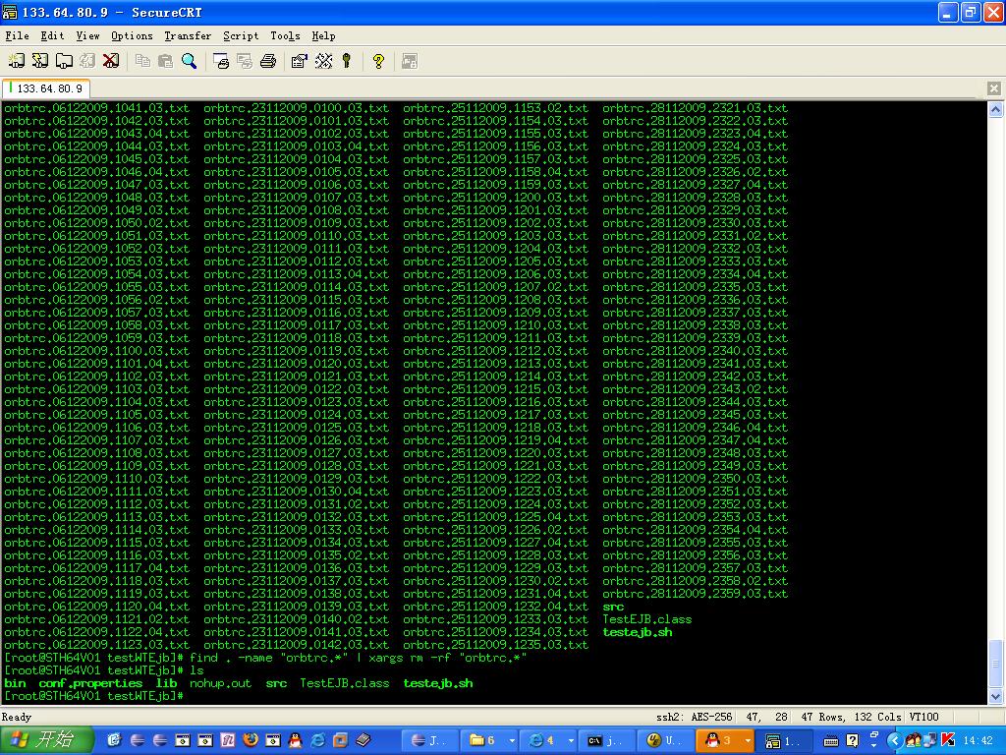Paste clipboard contents into the terminal
Viewport: 1006px width, 755px height.
tap(165, 60)
